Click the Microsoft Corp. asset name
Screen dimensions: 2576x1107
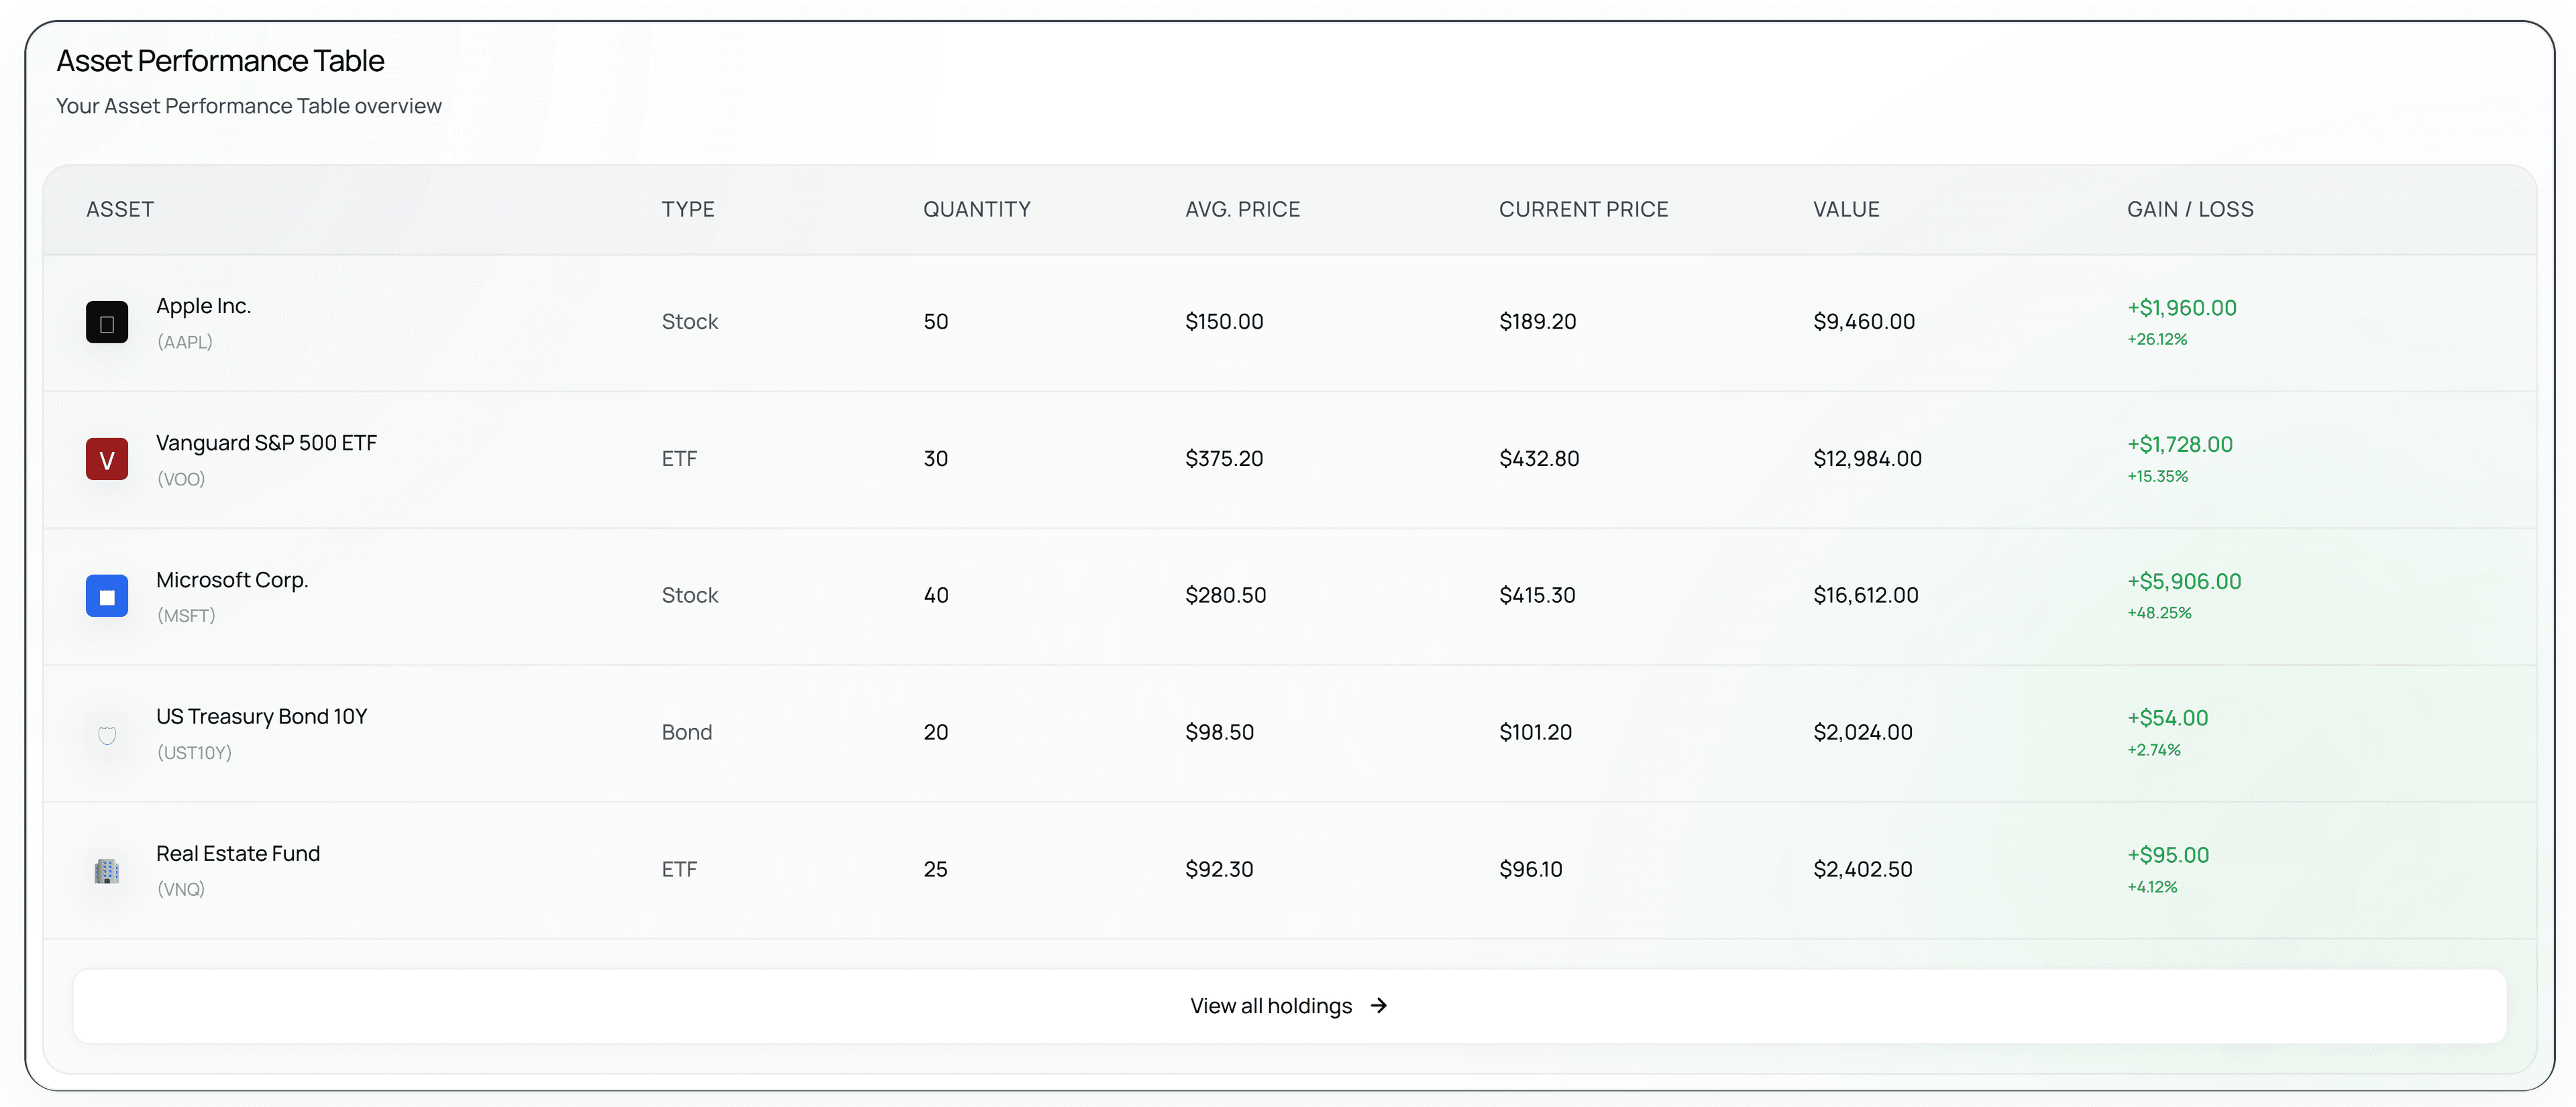[x=232, y=579]
